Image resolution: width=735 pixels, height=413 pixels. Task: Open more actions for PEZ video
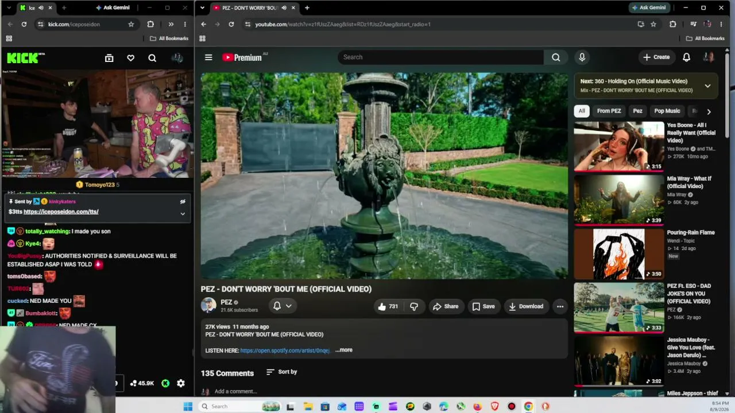click(560, 306)
